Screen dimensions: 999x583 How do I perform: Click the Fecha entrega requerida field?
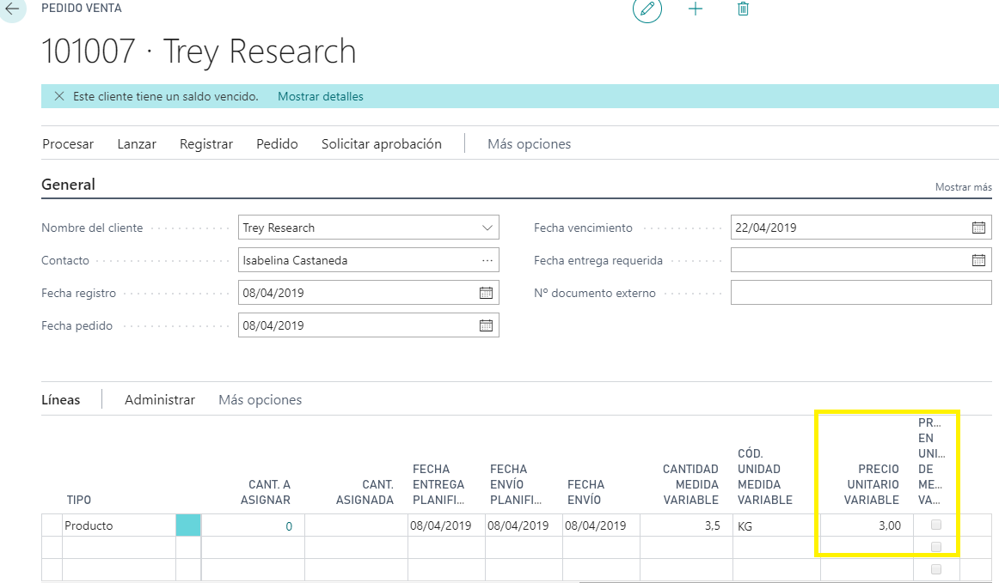[x=861, y=260]
